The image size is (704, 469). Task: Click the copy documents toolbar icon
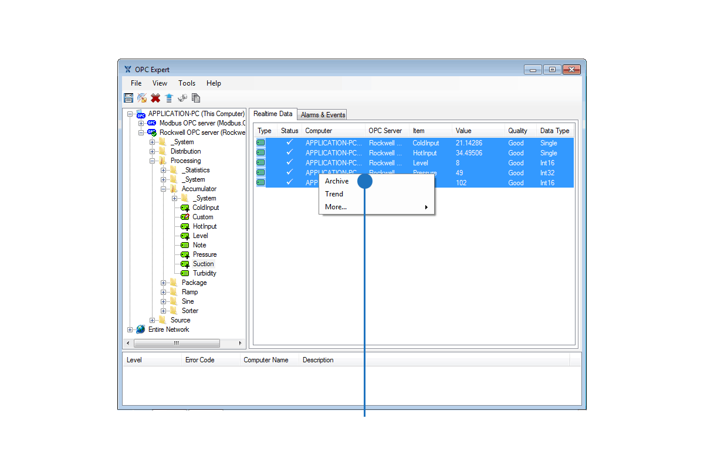point(196,98)
